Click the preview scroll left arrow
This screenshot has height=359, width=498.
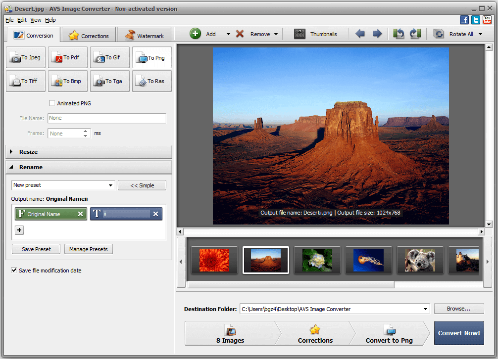[180, 231]
